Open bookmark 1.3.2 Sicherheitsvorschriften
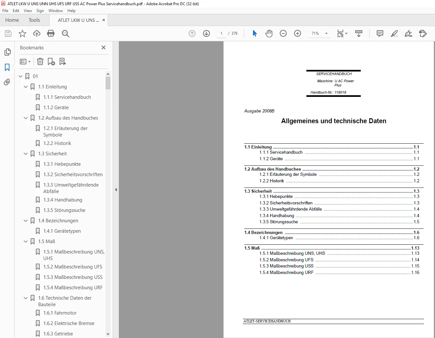 point(73,175)
